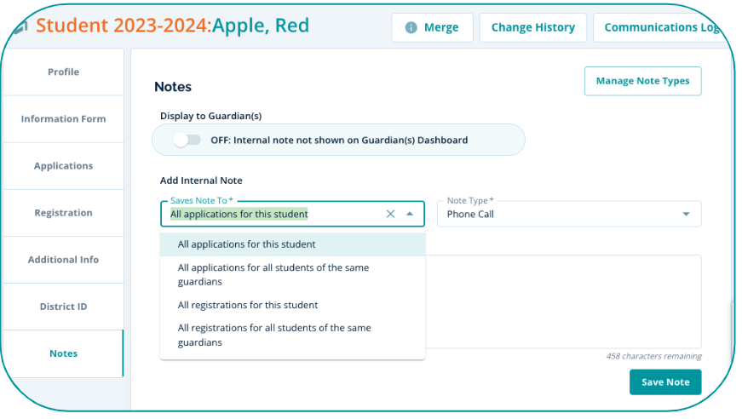Viewport: 742px width, 419px height.
Task: Select All applications for this student option
Action: pos(247,244)
